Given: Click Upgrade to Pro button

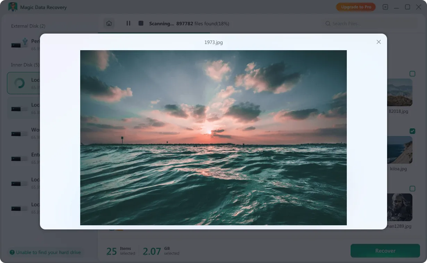Looking at the screenshot, I should click(356, 7).
